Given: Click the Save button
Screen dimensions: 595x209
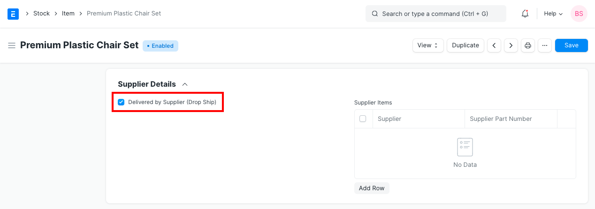Looking at the screenshot, I should click(x=571, y=45).
